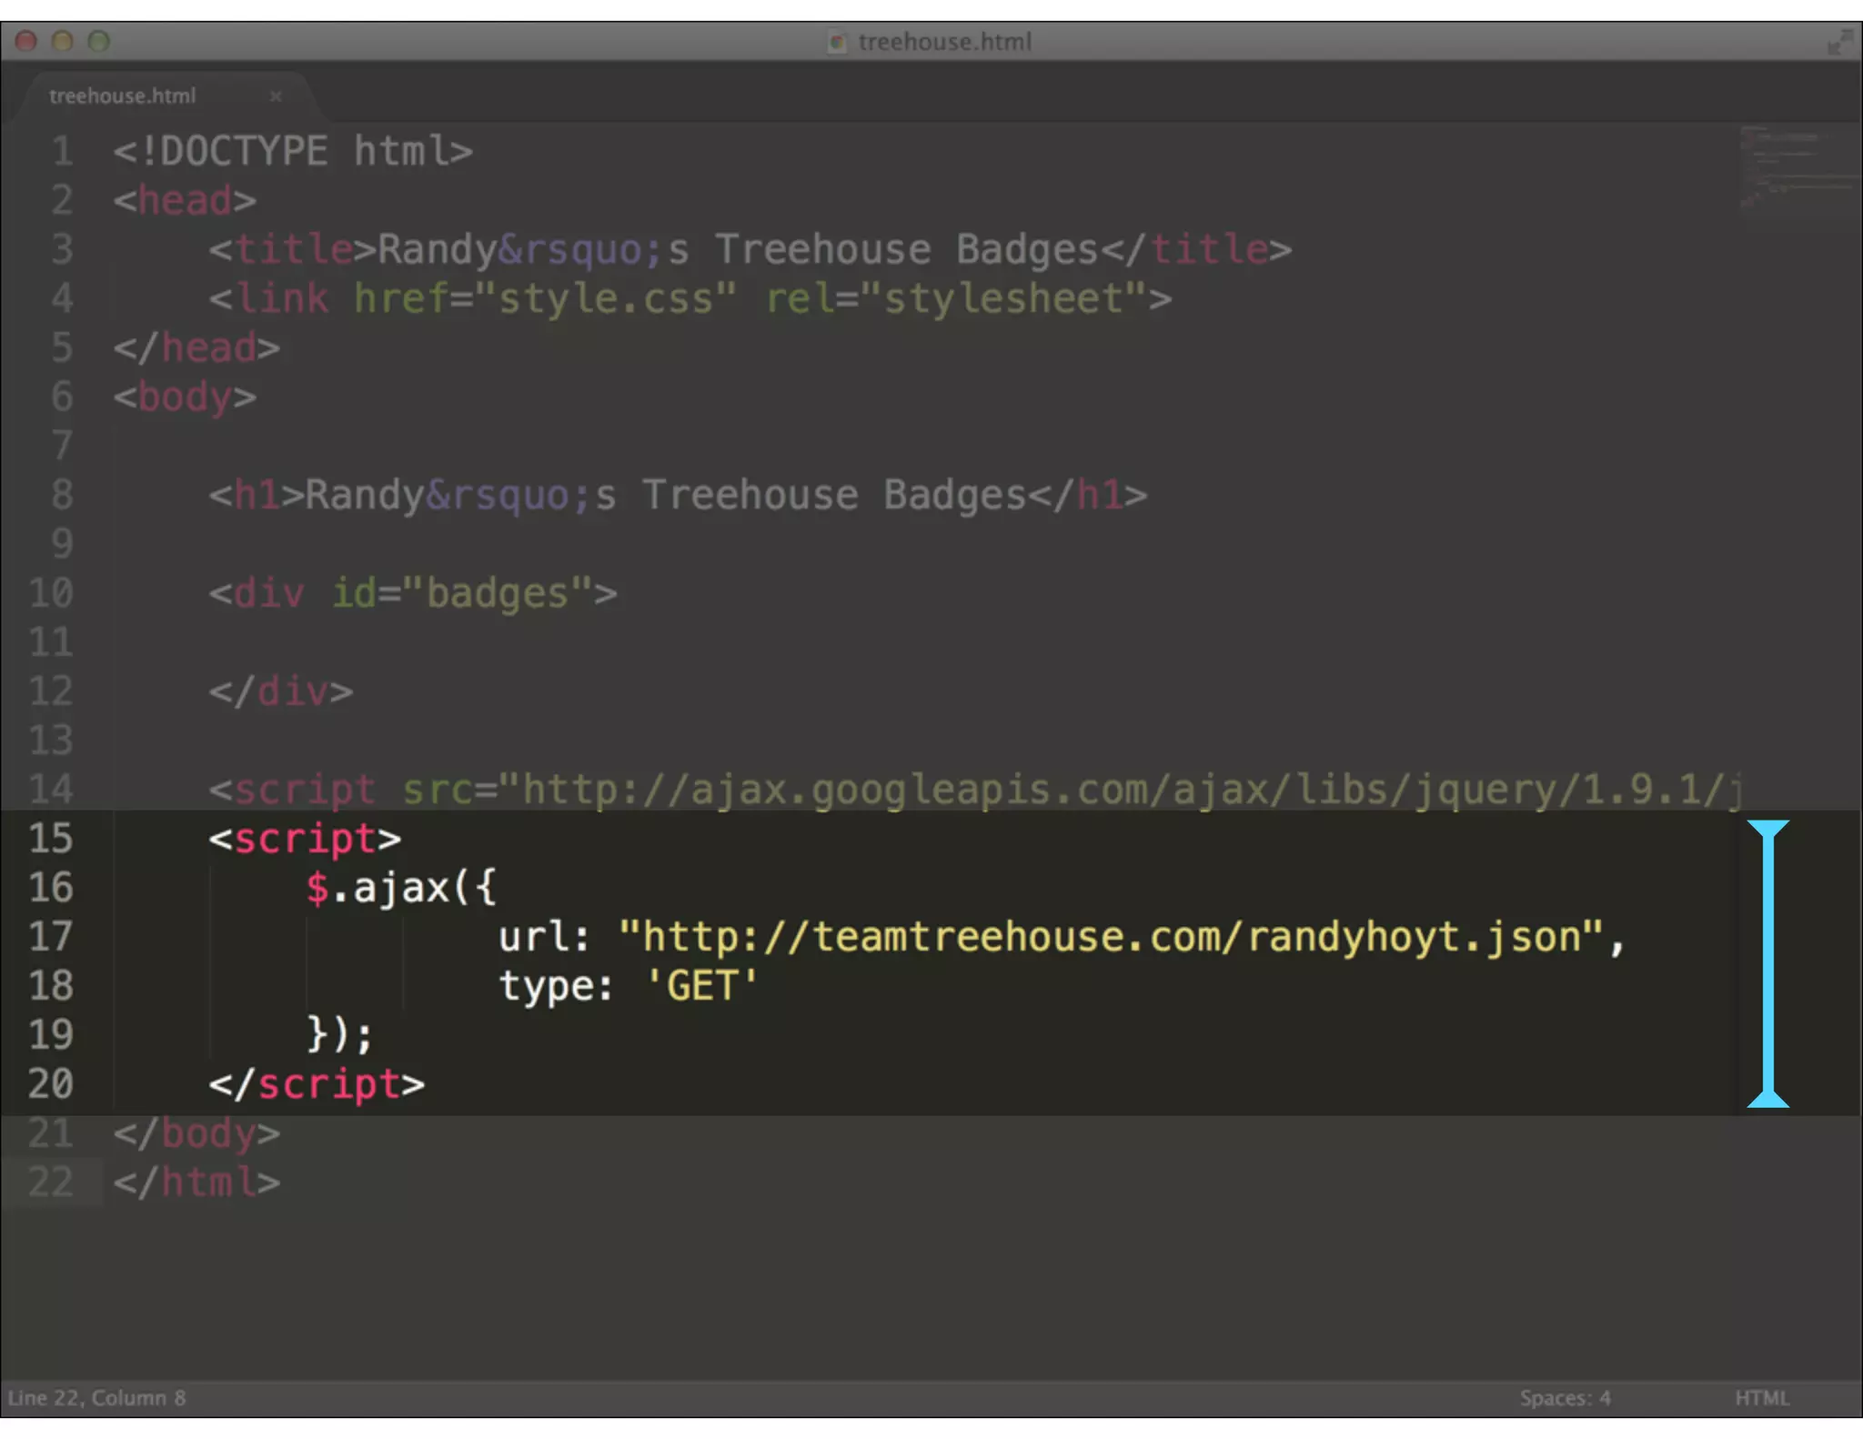1863x1439 pixels.
Task: Open the Spaces: 4 indentation menu
Action: 1565,1397
